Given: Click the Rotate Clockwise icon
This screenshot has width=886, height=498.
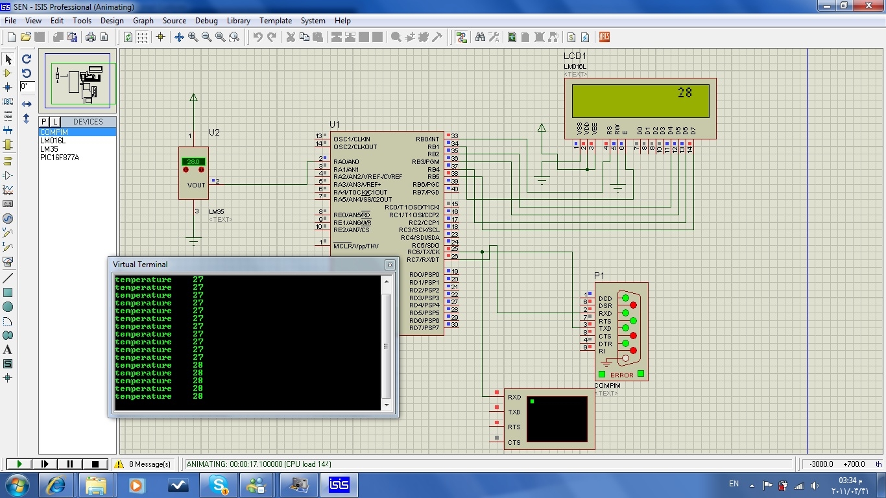Looking at the screenshot, I should coord(27,59).
